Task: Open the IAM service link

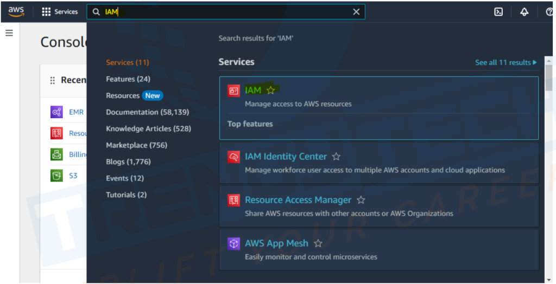Action: (253, 91)
